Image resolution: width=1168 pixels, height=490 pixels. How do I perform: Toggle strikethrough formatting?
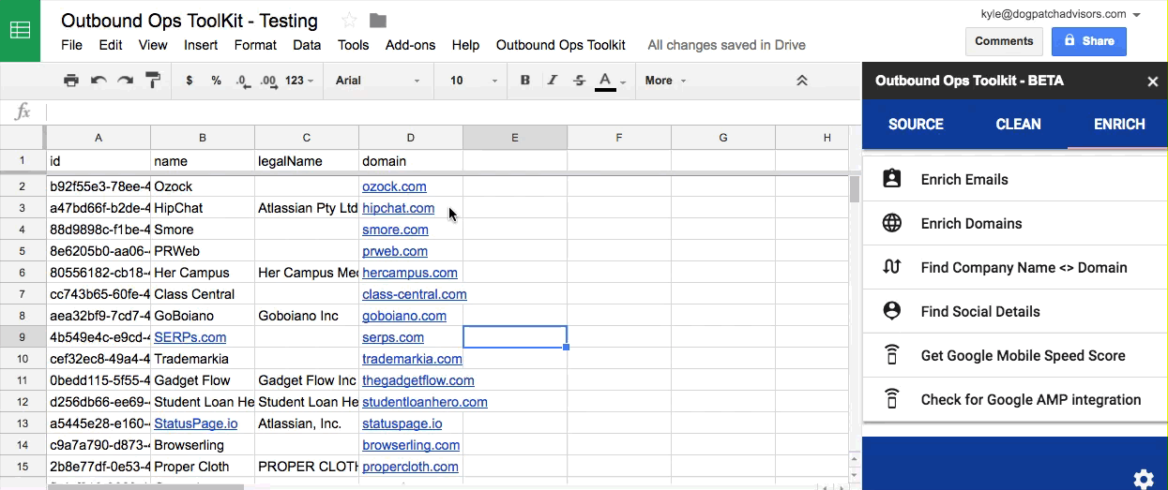(579, 81)
